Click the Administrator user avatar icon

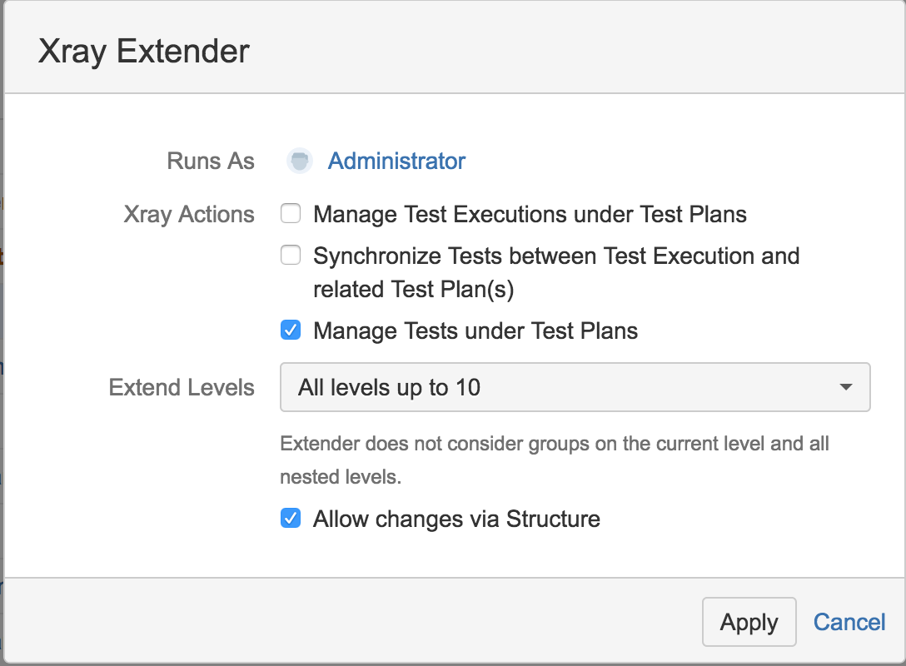coord(299,161)
